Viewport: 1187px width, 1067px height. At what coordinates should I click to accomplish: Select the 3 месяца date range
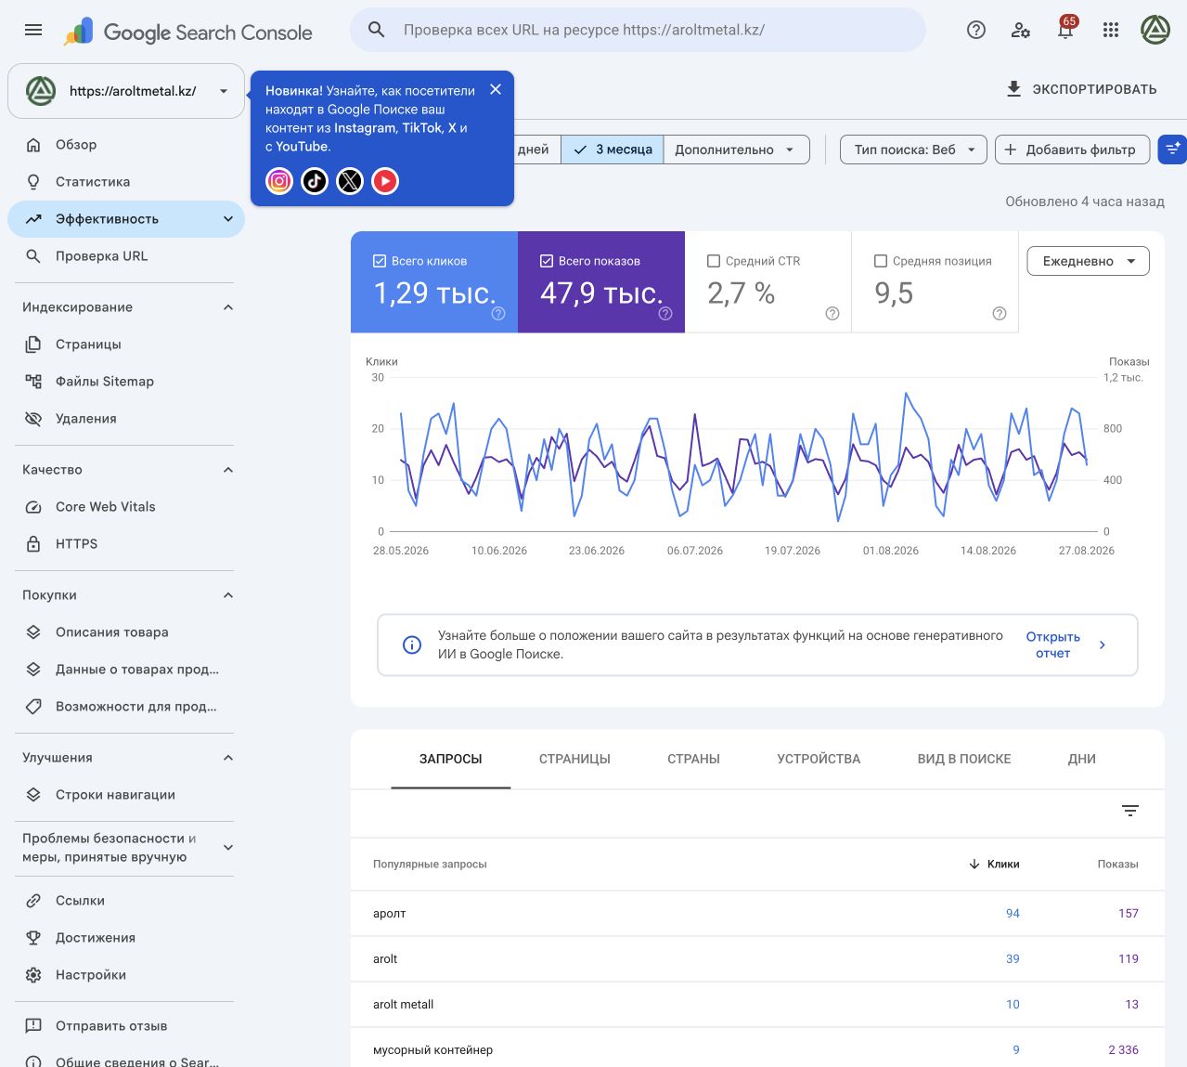[613, 150]
